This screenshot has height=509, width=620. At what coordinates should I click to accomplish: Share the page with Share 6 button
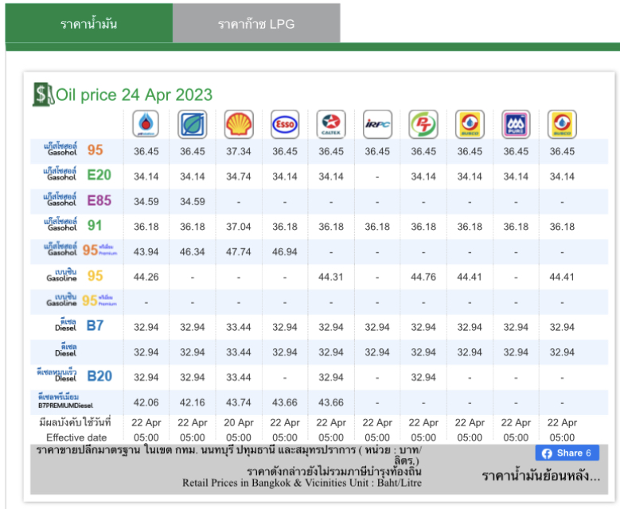567,453
